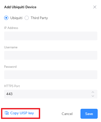101x122 pixels.
Task: Focus the Username input field
Action: [x=51, y=55]
